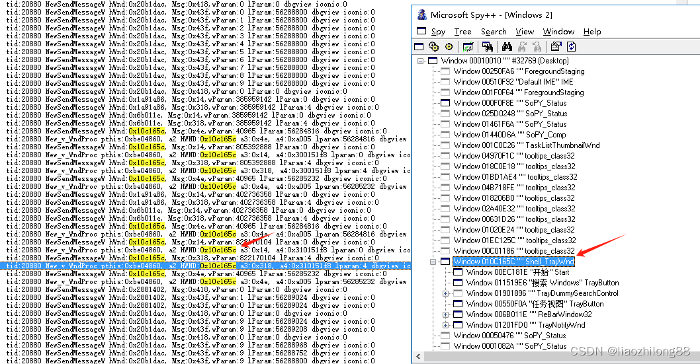
Task: Open the Window menu
Action: click(x=558, y=32)
